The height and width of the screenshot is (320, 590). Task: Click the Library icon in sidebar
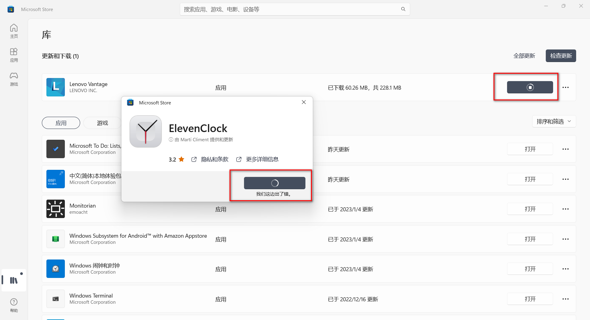click(14, 280)
